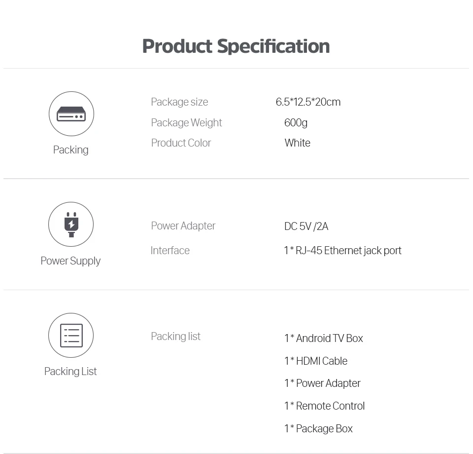Select the Packing label under the icon
Screen dimensions: 473x454
point(71,150)
